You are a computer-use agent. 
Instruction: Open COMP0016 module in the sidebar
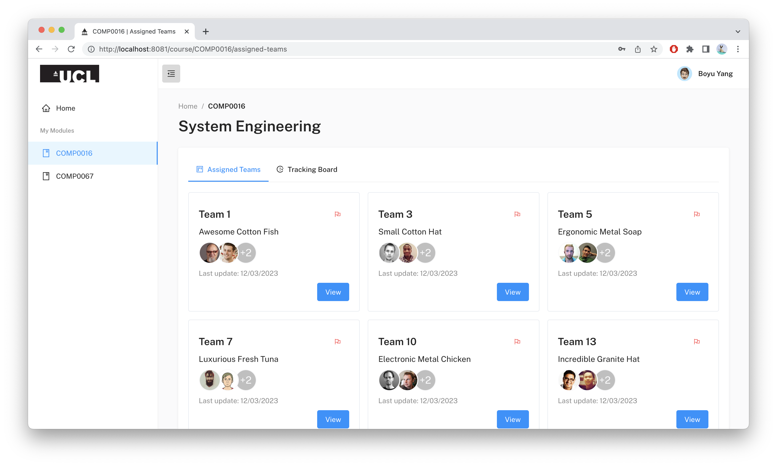coord(93,153)
